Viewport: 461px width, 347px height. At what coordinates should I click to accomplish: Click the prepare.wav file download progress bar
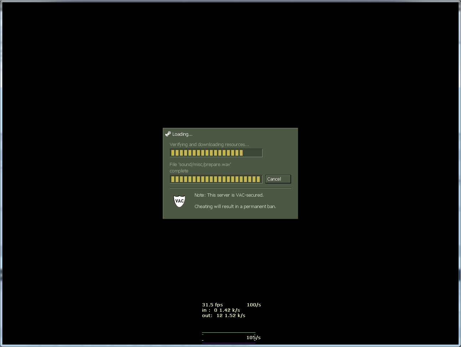click(x=216, y=179)
